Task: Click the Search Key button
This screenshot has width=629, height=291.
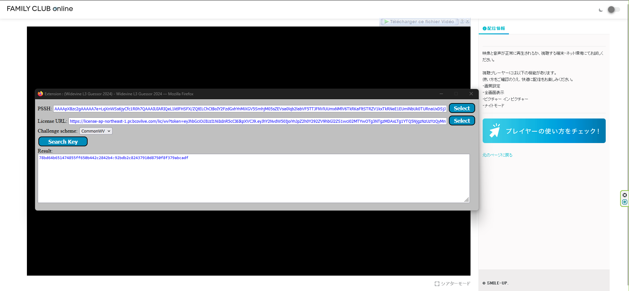Action: [x=63, y=142]
